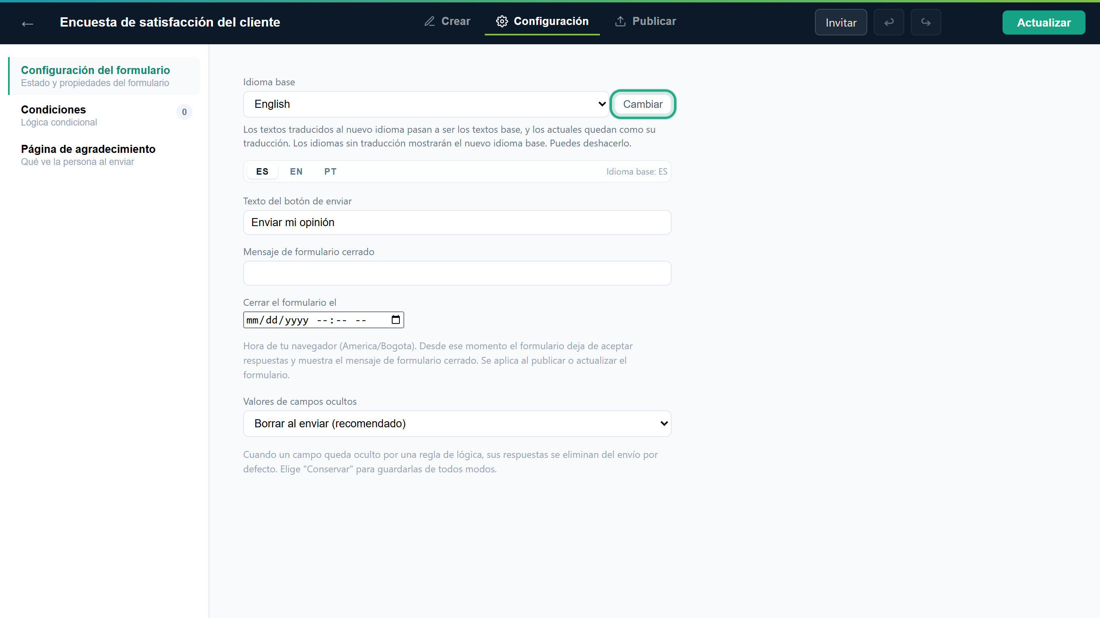Click the Invitar button
The image size is (1100, 618).
pos(840,22)
